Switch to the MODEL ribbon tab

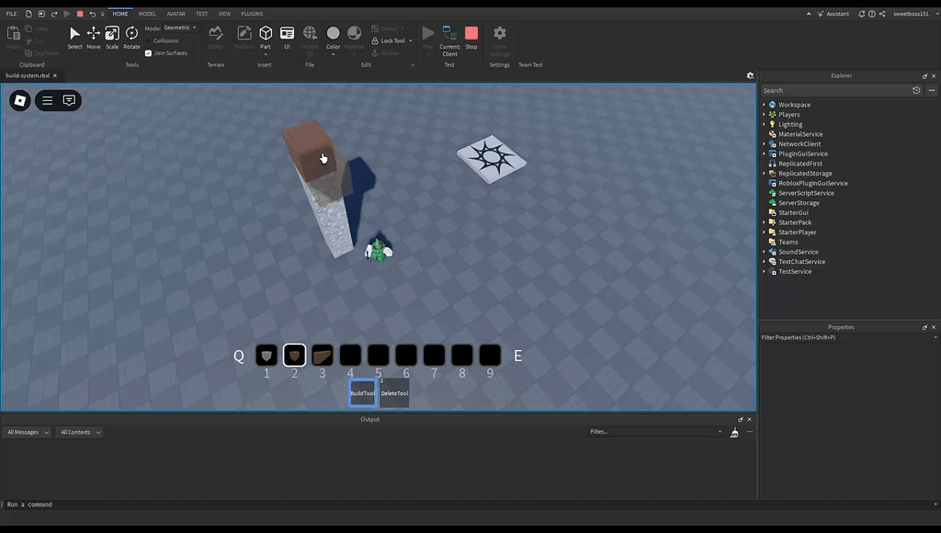147,13
